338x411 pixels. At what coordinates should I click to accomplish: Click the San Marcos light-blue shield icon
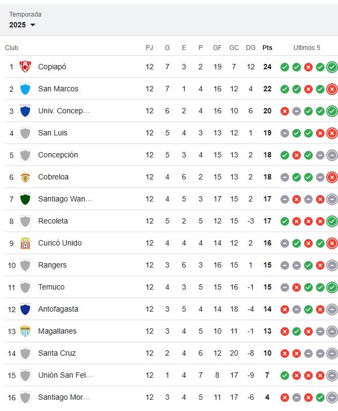click(25, 89)
